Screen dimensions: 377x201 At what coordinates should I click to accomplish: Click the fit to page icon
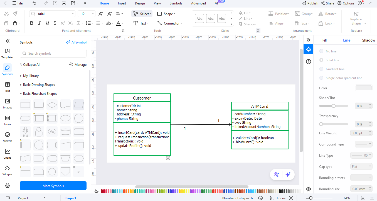point(363,198)
